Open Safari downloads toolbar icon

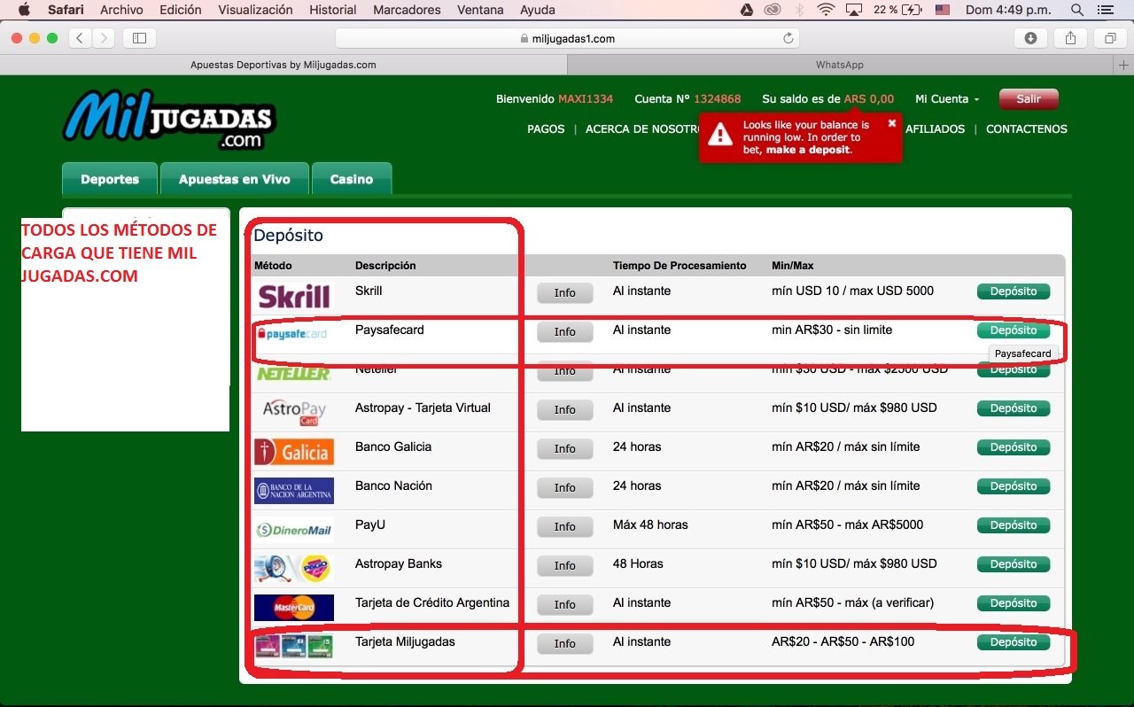1030,38
